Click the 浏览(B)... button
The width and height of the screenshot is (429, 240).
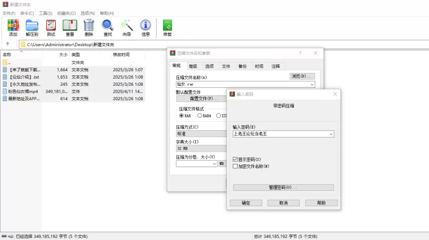[x=302, y=76]
